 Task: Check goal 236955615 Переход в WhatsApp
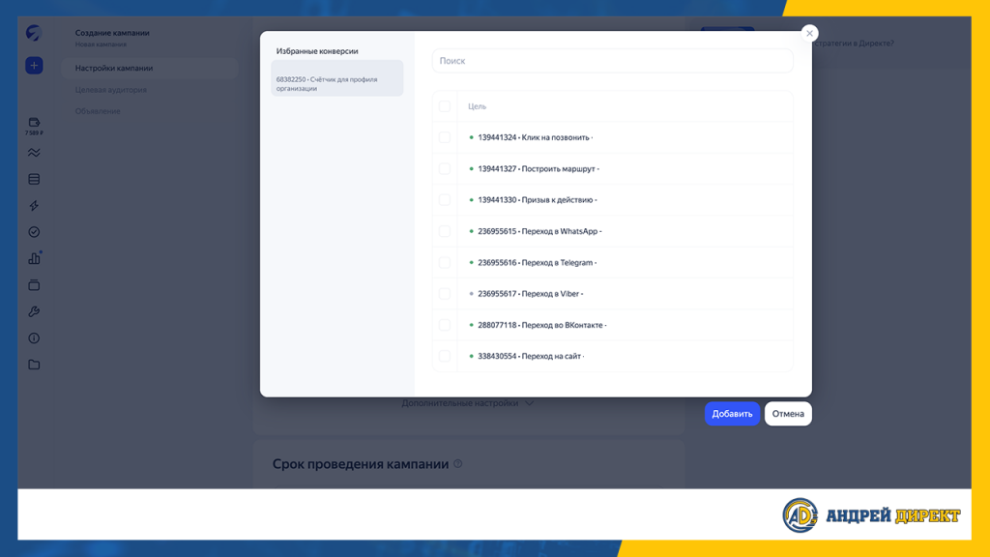[445, 231]
